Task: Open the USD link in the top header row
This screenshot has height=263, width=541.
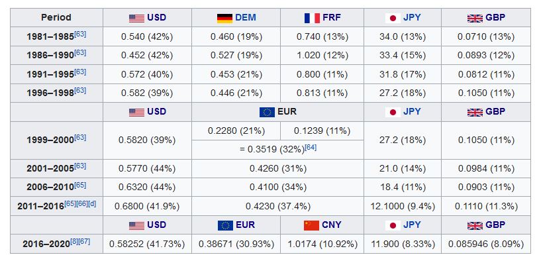Action: pyautogui.click(x=157, y=18)
